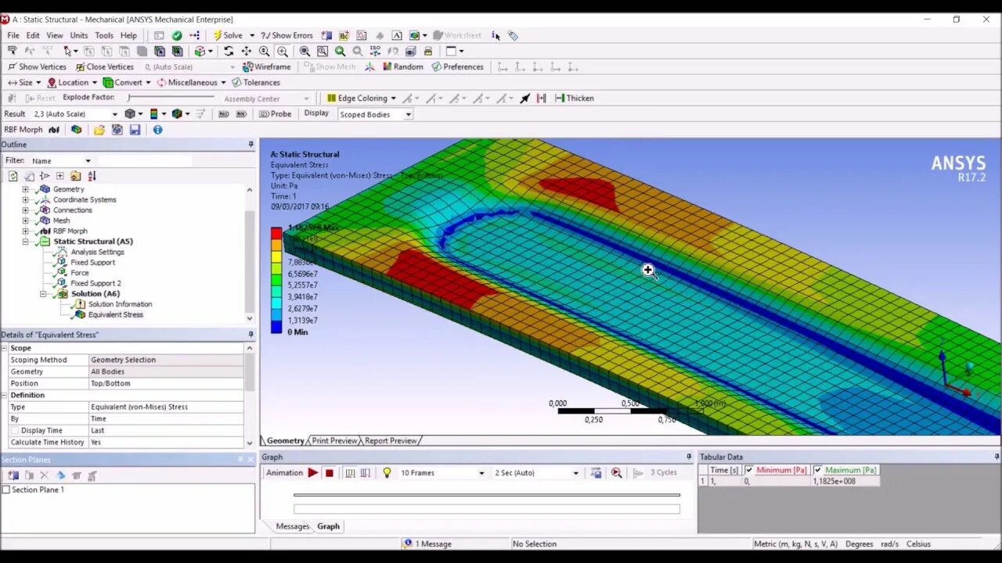Click the Tolerances button
This screenshot has height=563, width=1002.
pyautogui.click(x=256, y=82)
